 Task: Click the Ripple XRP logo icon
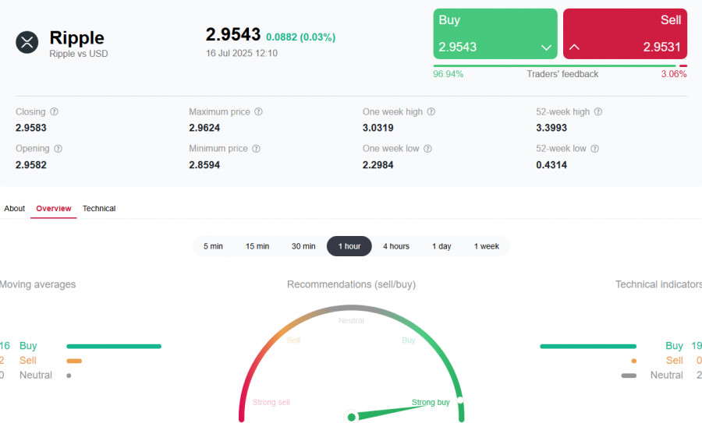pos(27,42)
